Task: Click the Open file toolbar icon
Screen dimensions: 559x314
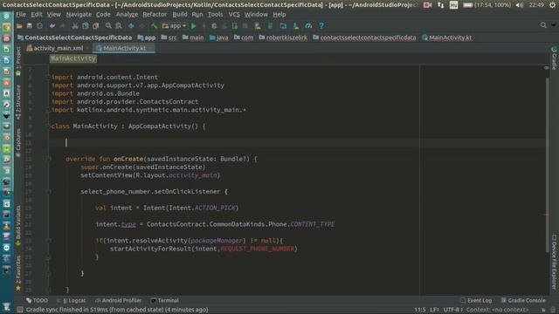Action: [x=19, y=26]
